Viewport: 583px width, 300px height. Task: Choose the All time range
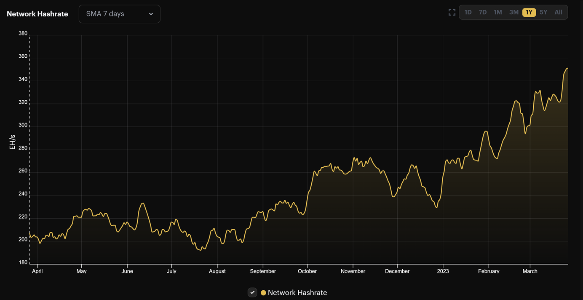[x=558, y=12]
